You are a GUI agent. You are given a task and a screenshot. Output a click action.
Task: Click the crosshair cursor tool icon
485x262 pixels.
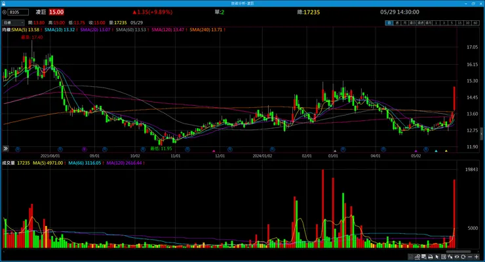(x=450, y=257)
